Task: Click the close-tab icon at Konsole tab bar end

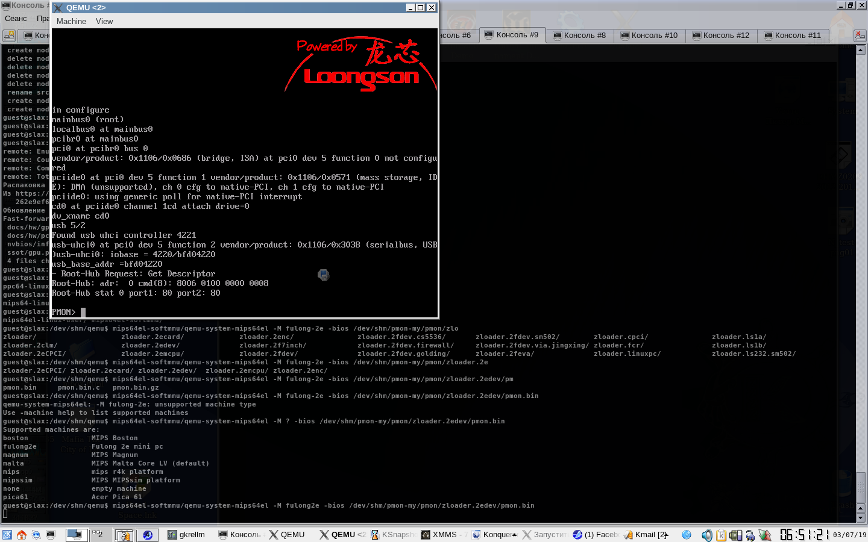Action: coord(860,36)
